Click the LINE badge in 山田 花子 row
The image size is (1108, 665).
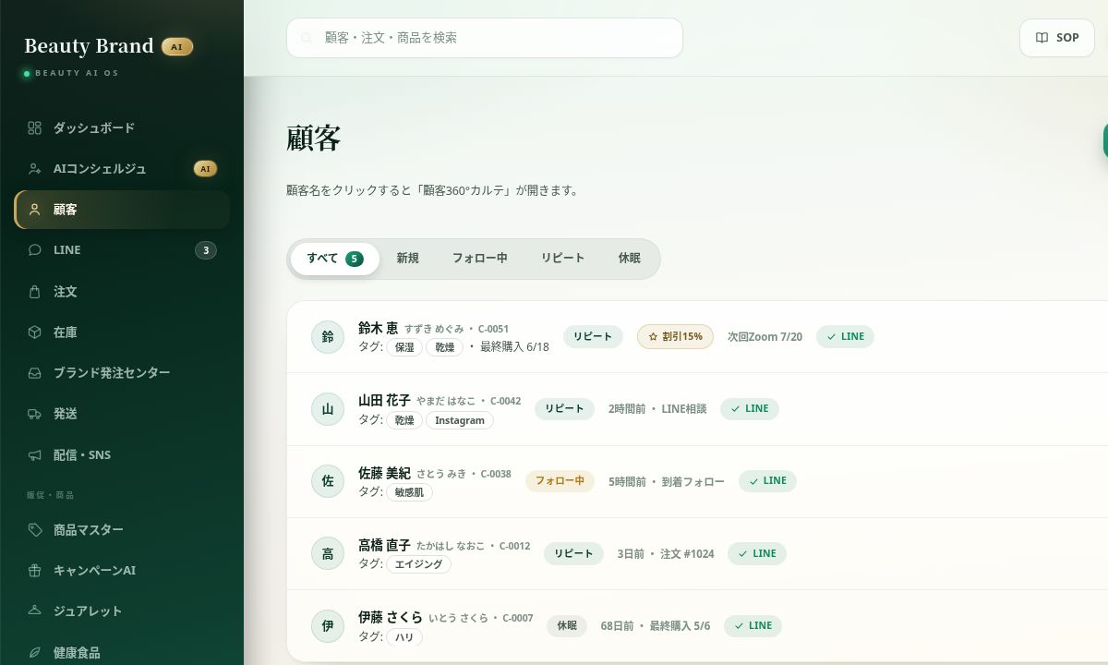[x=750, y=408]
